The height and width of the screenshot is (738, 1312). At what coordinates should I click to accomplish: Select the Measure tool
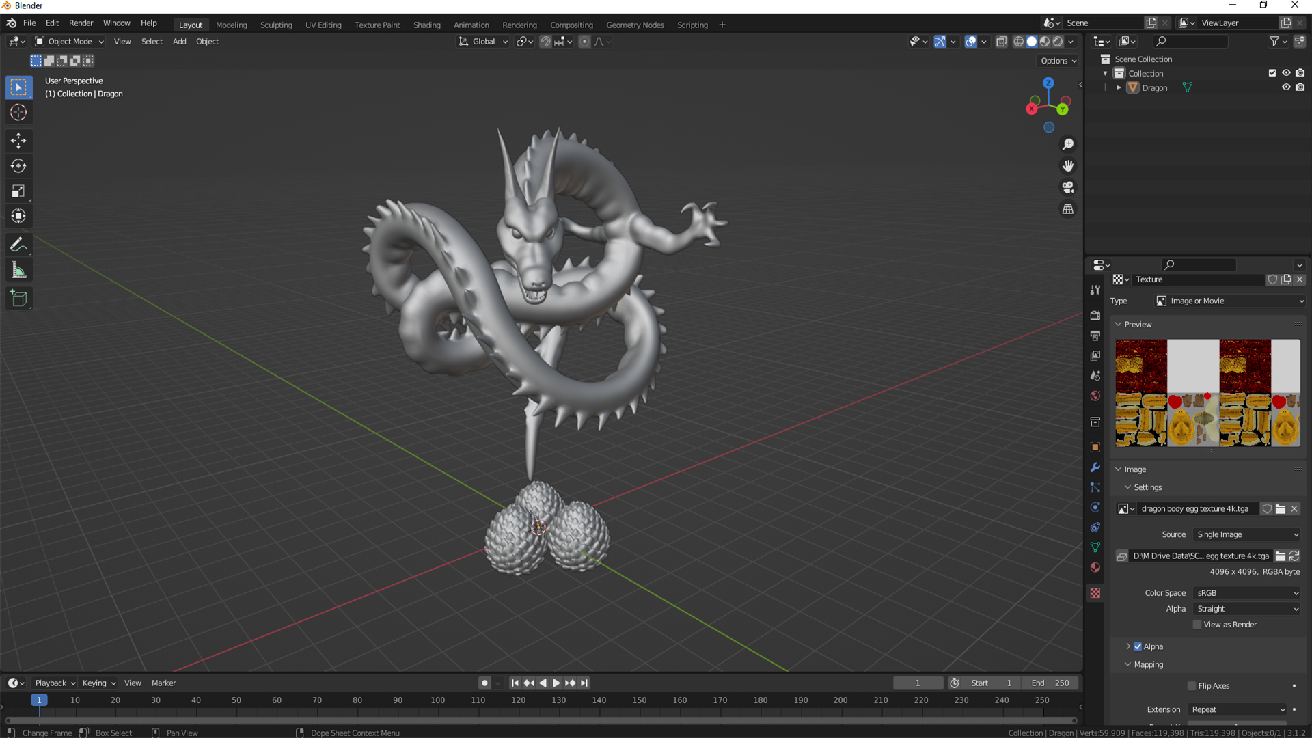pyautogui.click(x=18, y=271)
